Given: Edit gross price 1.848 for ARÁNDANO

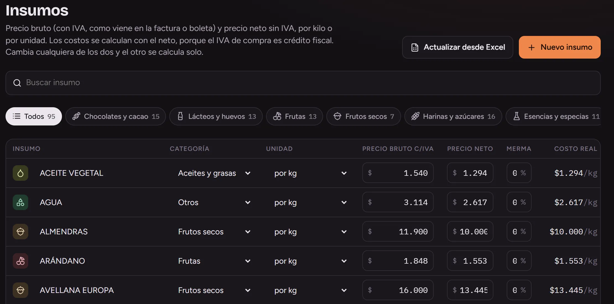Looking at the screenshot, I should [398, 261].
